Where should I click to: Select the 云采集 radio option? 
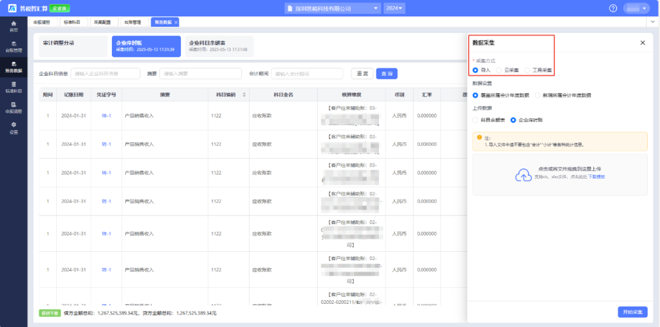(500, 70)
